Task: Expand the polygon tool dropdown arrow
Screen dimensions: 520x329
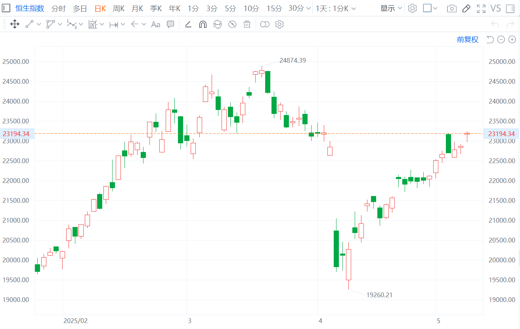Action: pos(60,25)
